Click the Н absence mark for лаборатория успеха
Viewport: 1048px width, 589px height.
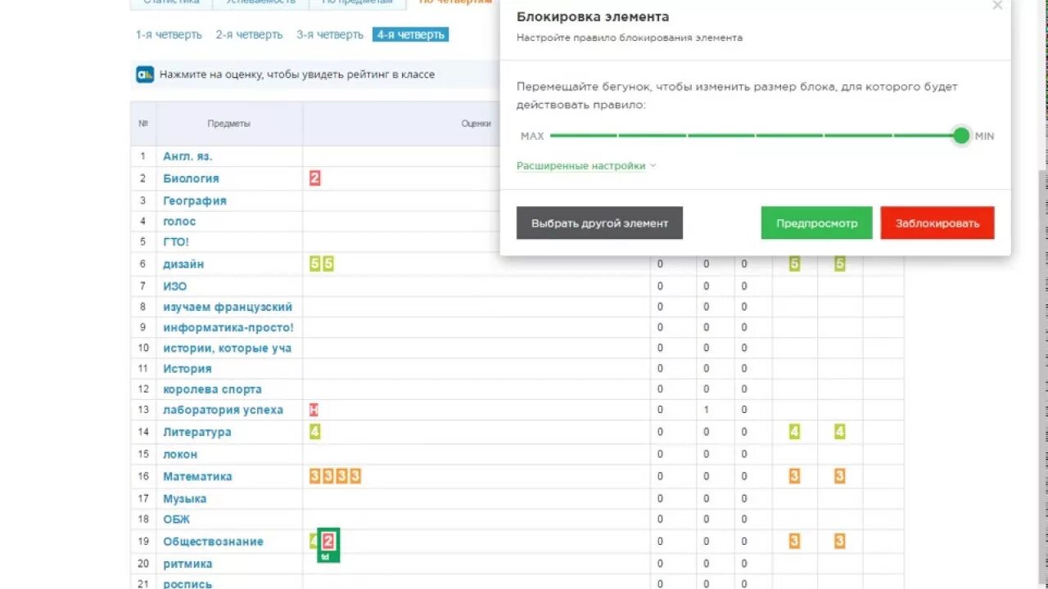tap(314, 410)
